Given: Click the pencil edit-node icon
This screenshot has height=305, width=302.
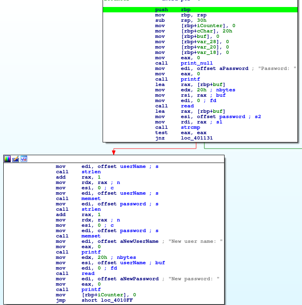Looking at the screenshot, I should [16, 159].
